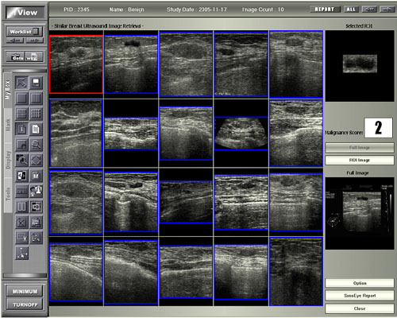
Task: Select the 4x4 grid layout icon
Action: click(x=36, y=114)
